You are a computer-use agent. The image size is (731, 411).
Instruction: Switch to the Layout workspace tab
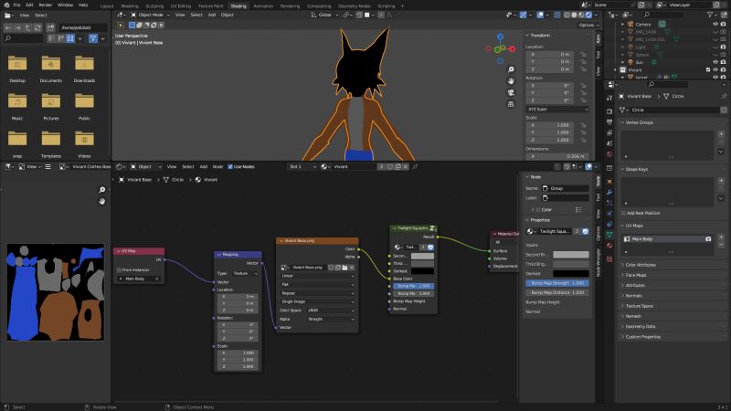(107, 6)
